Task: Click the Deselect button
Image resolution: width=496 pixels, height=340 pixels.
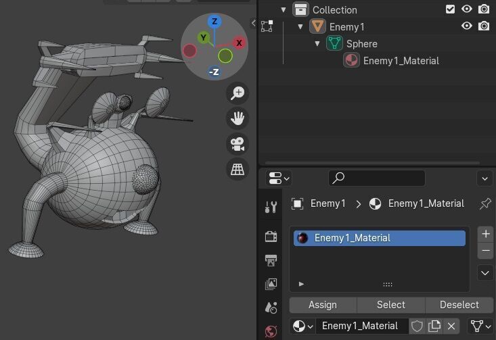Action: (x=459, y=305)
